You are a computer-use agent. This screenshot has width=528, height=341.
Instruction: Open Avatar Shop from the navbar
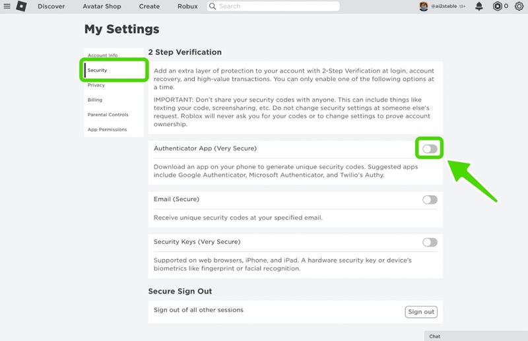tap(102, 7)
